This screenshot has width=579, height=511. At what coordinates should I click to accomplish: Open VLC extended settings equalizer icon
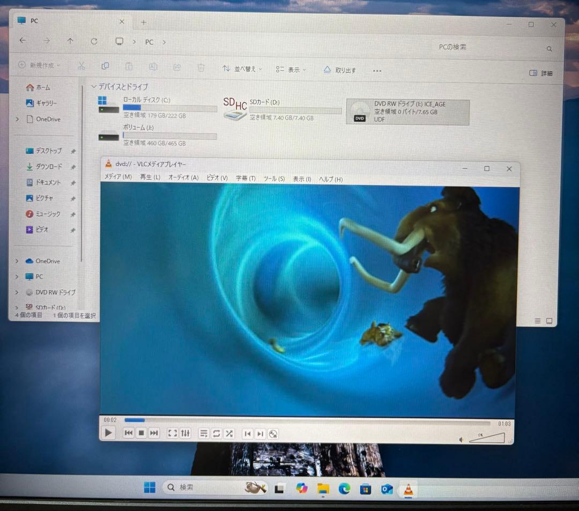pos(185,433)
